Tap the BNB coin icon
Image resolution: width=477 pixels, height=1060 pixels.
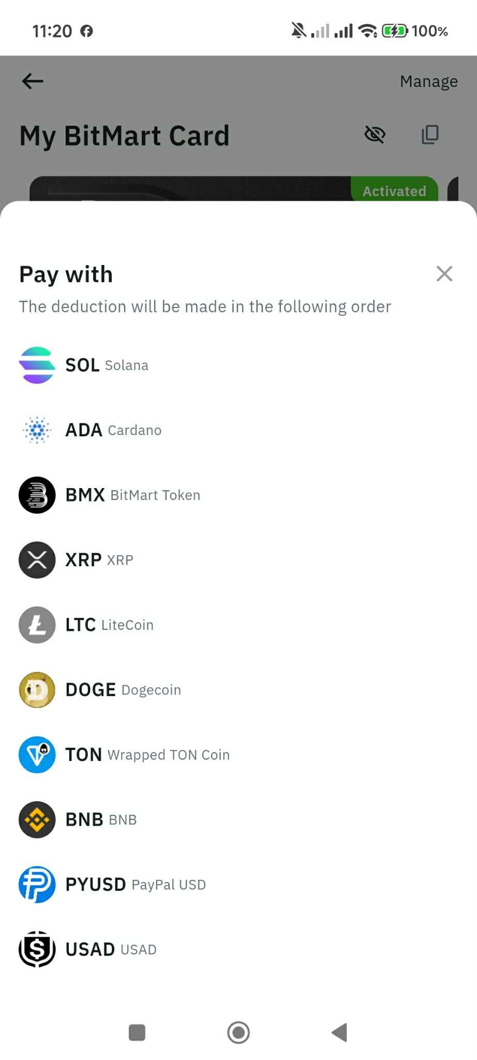coord(37,820)
